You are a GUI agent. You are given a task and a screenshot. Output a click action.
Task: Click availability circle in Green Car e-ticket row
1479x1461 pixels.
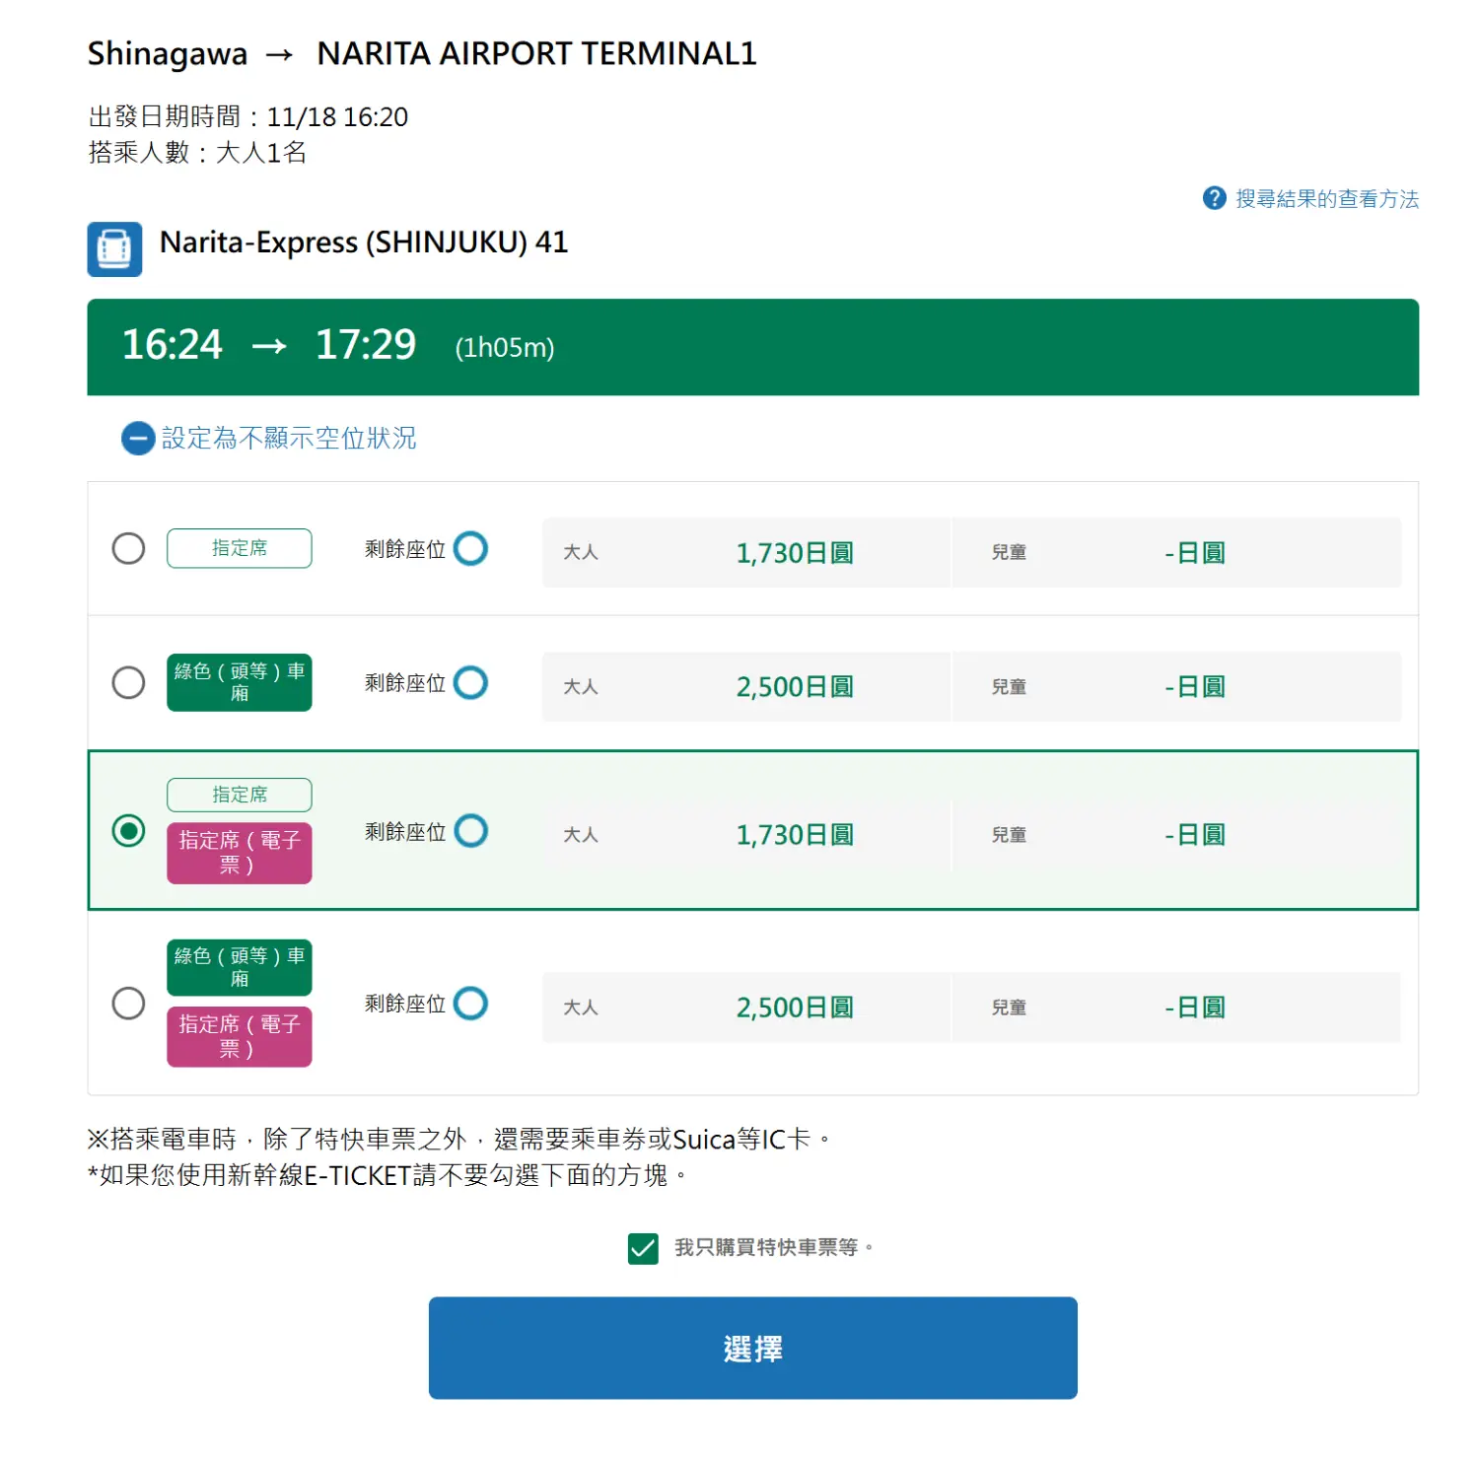(471, 1004)
